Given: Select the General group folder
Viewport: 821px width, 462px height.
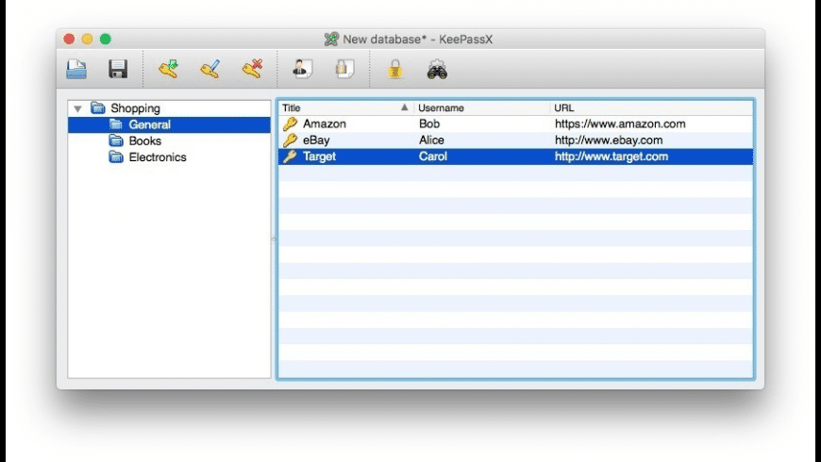Looking at the screenshot, I should click(149, 124).
